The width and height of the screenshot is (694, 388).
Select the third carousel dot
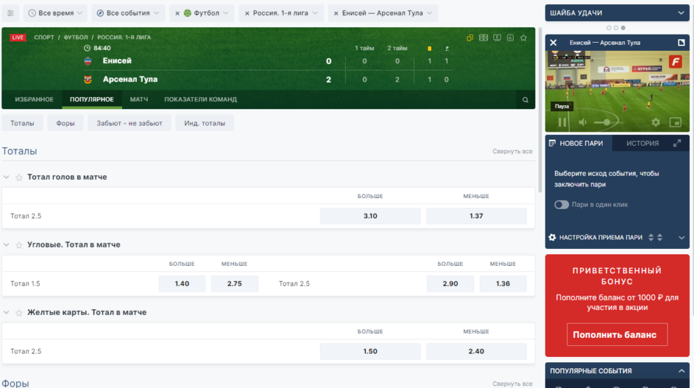(623, 28)
